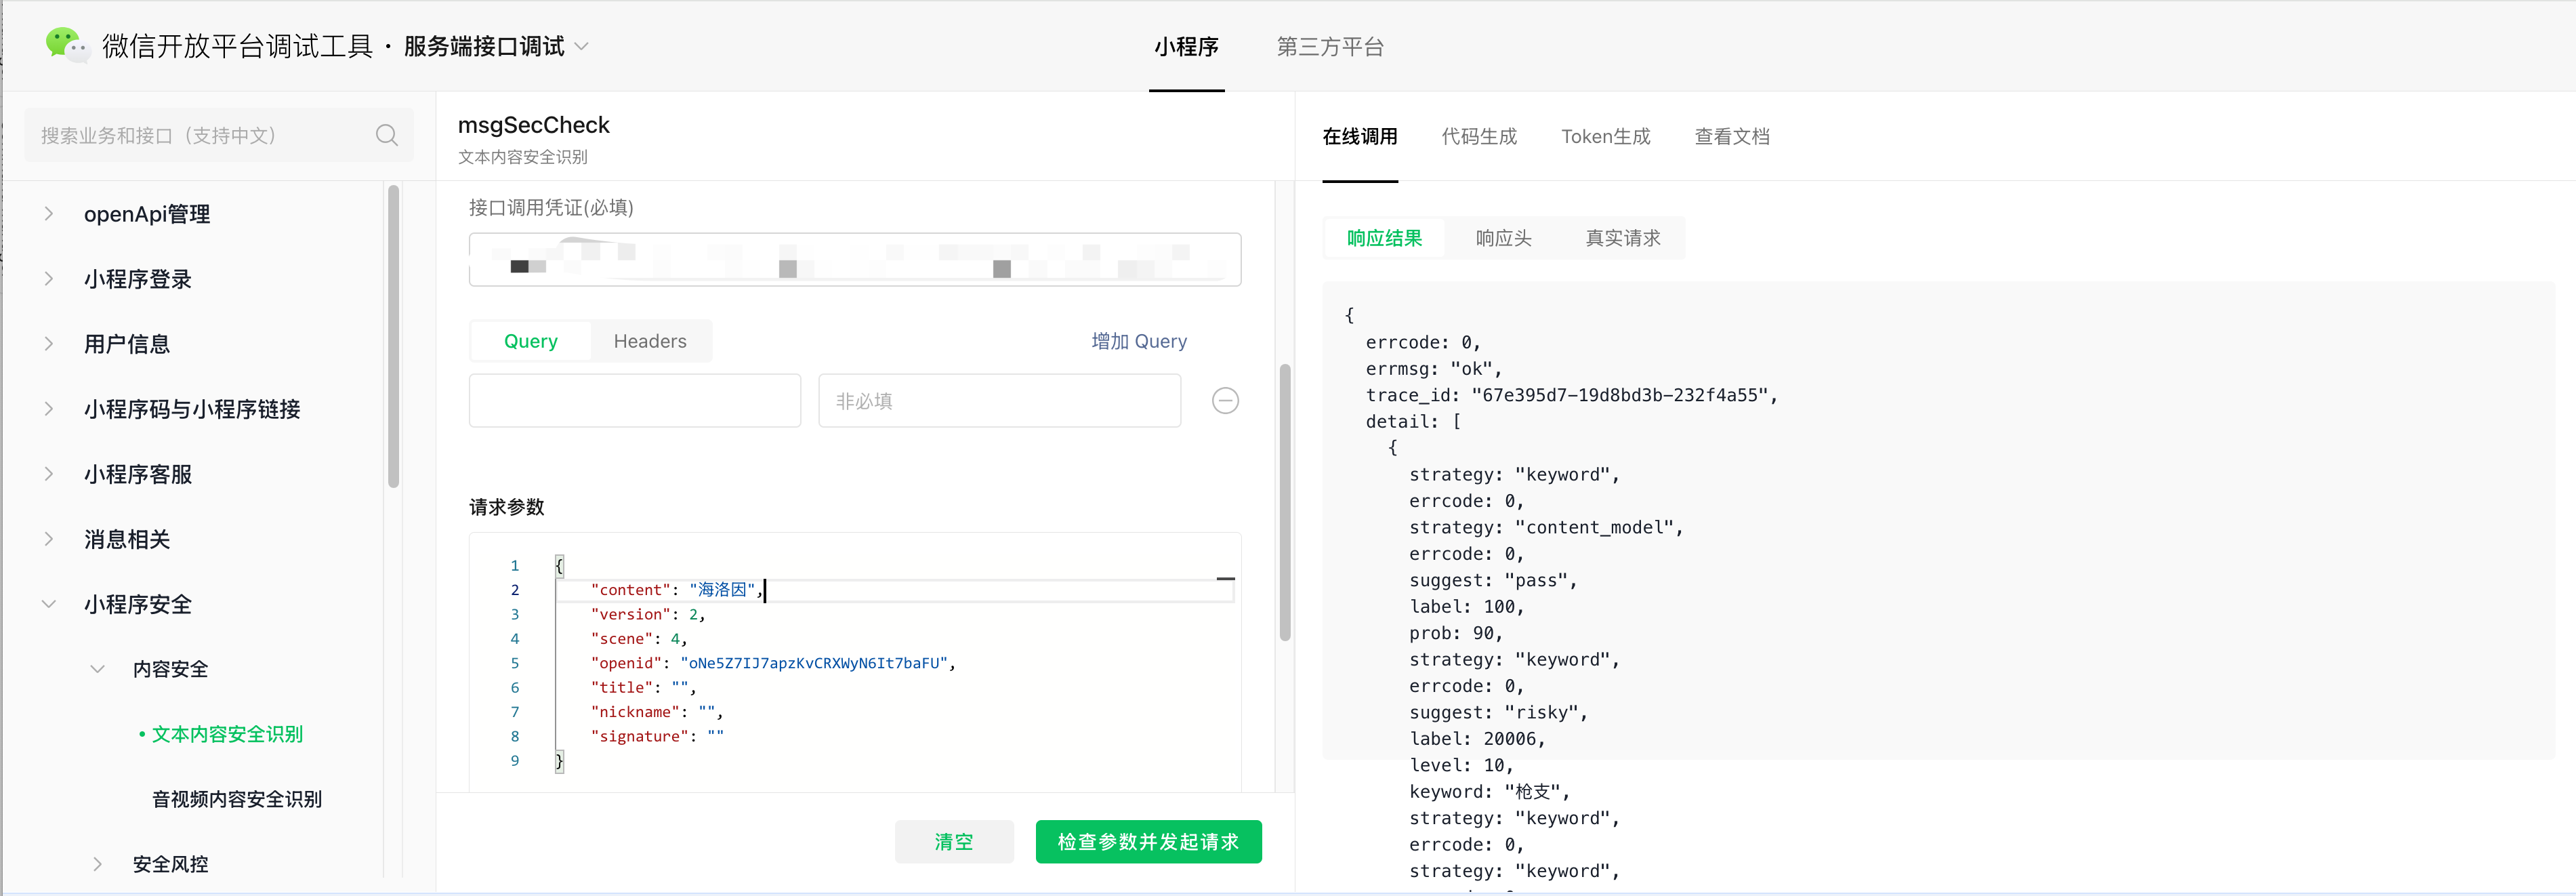Click the 增加 Query link
Viewport: 2576px width, 896px height.
pos(1139,341)
